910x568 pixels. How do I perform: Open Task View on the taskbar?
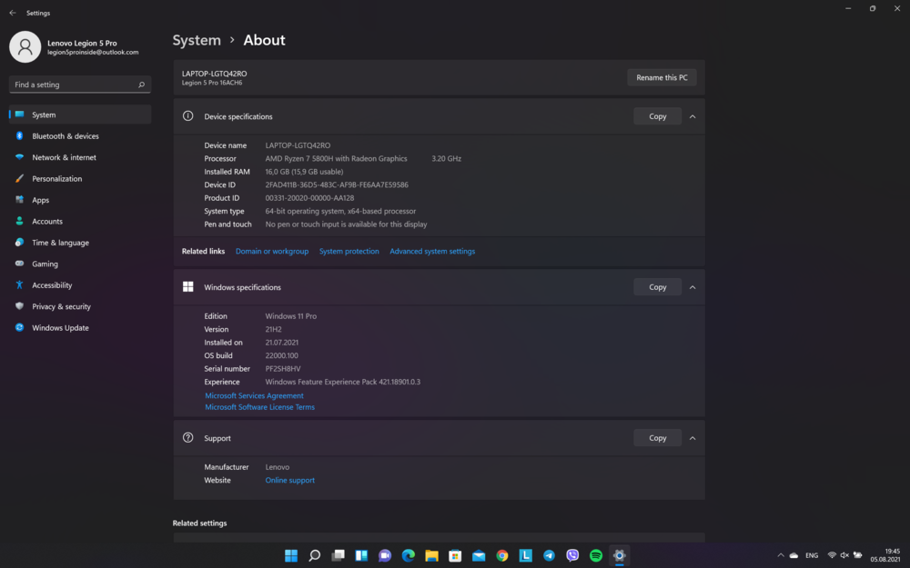click(338, 556)
